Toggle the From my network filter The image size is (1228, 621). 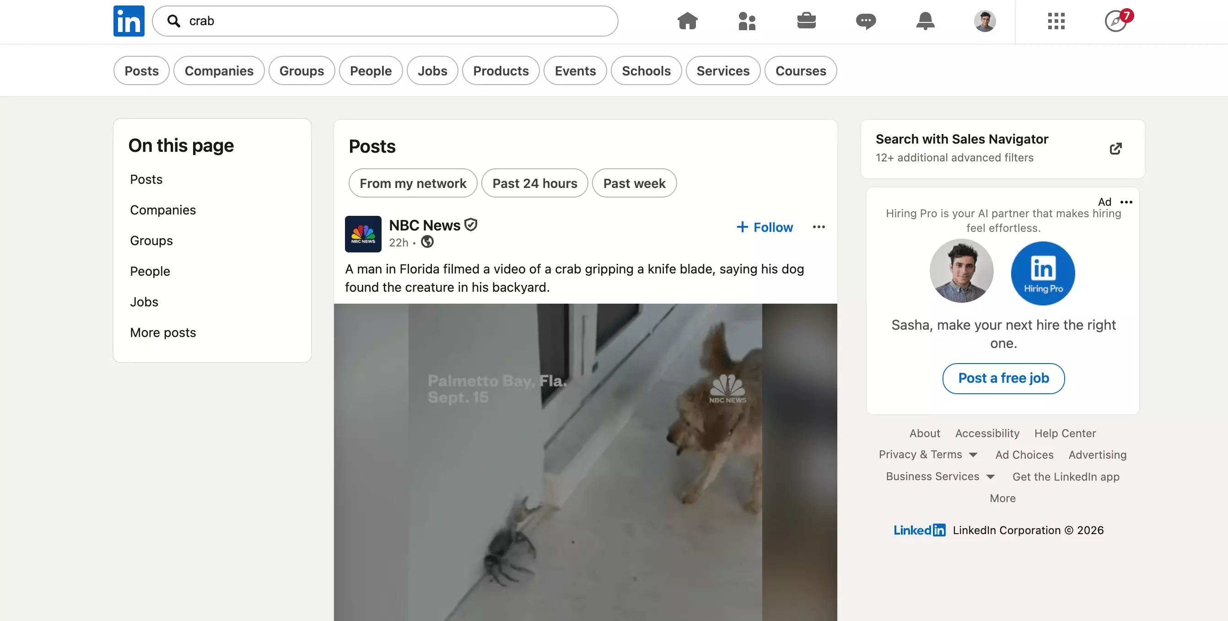413,183
